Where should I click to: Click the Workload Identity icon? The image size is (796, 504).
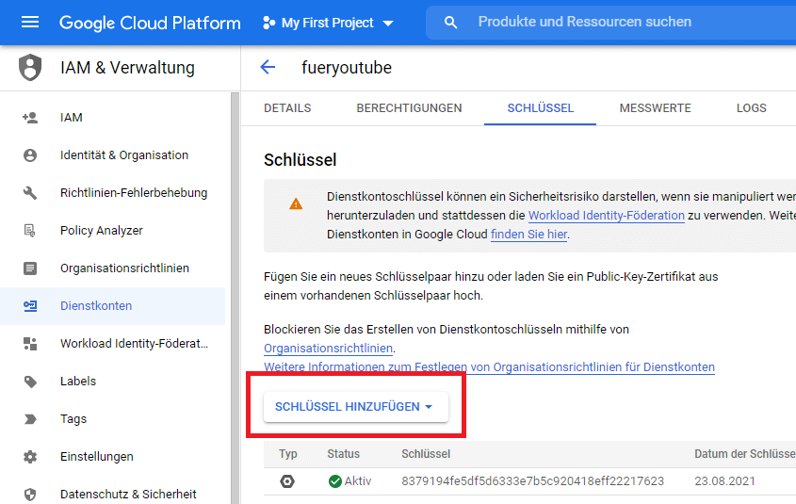pos(30,344)
